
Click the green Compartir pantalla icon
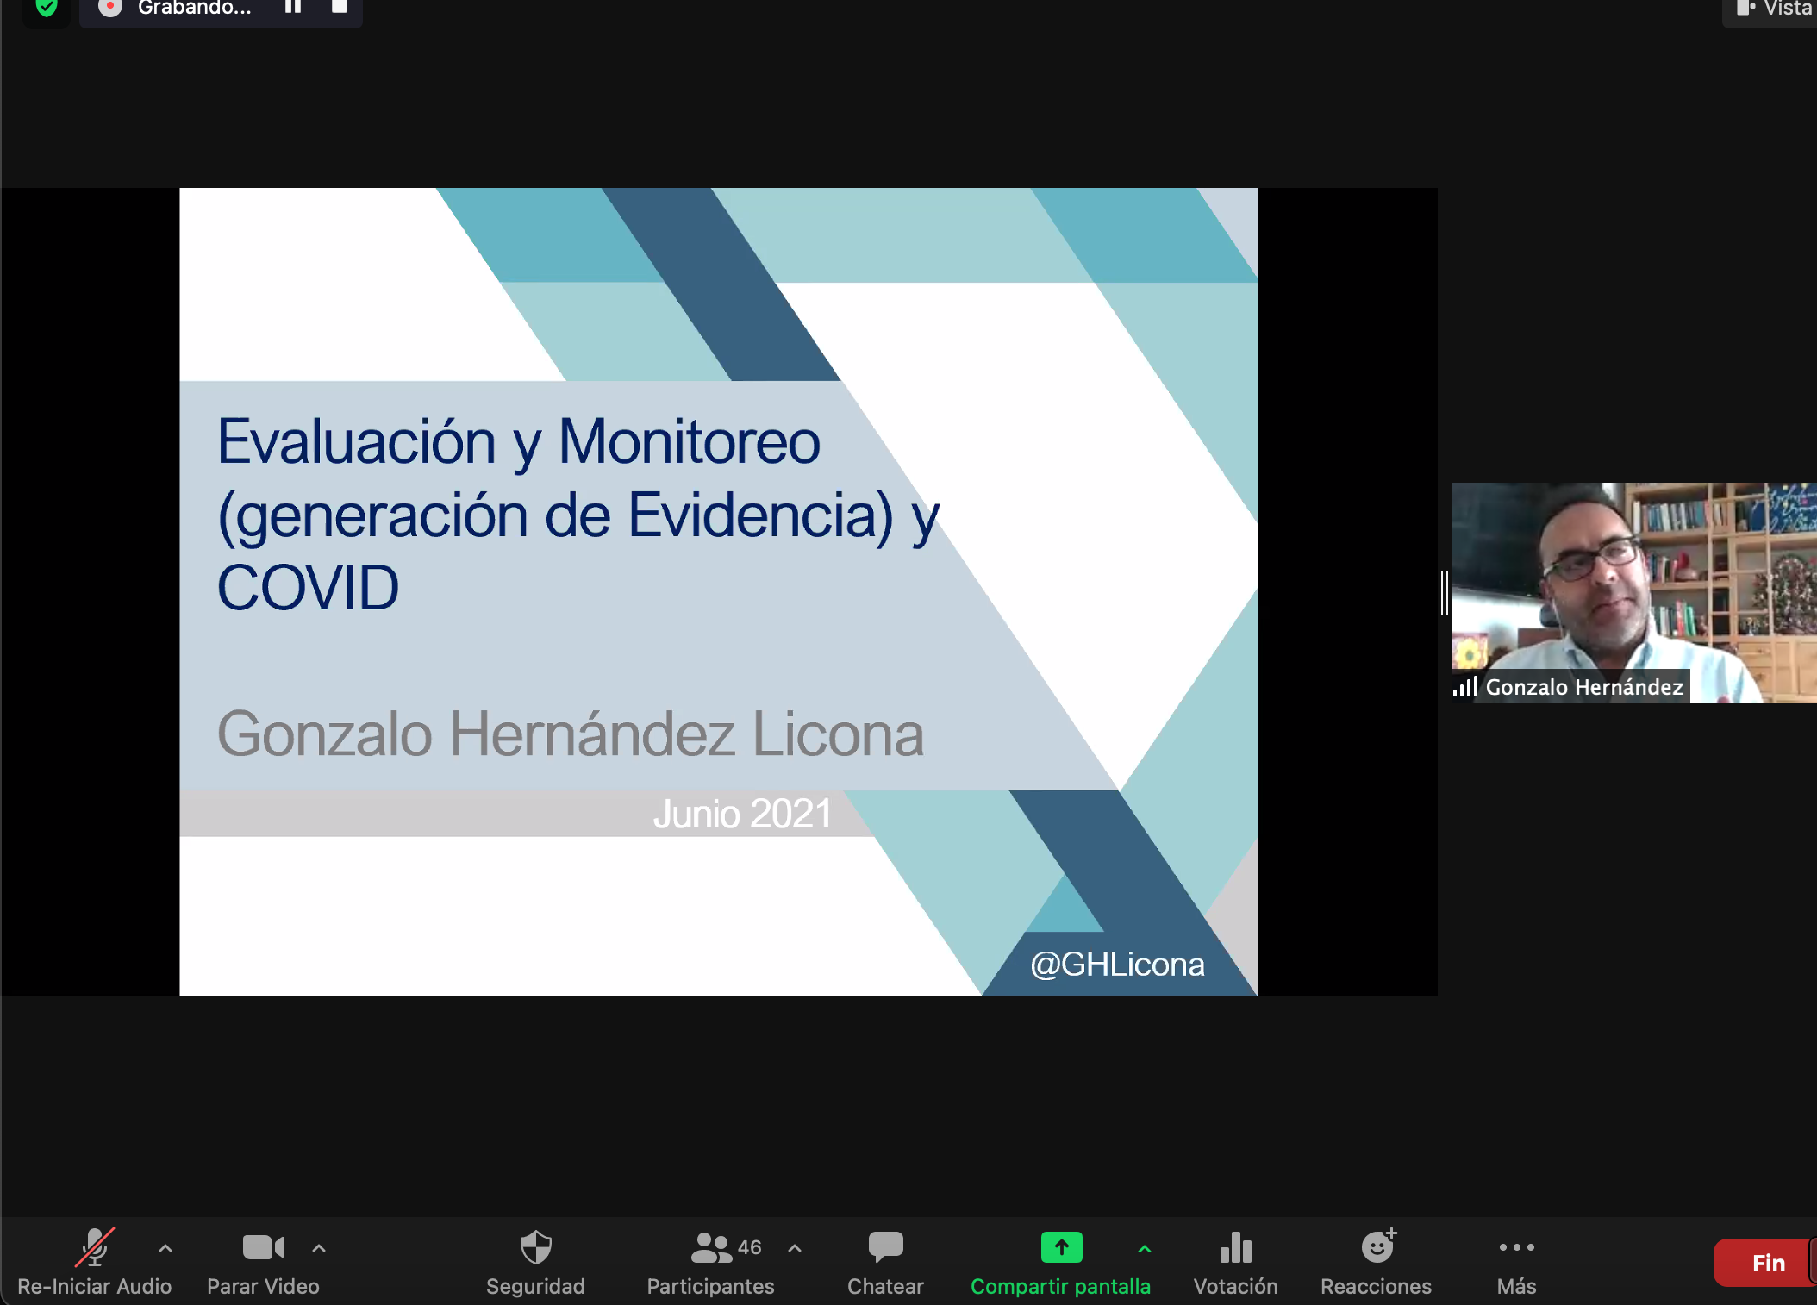point(1061,1247)
